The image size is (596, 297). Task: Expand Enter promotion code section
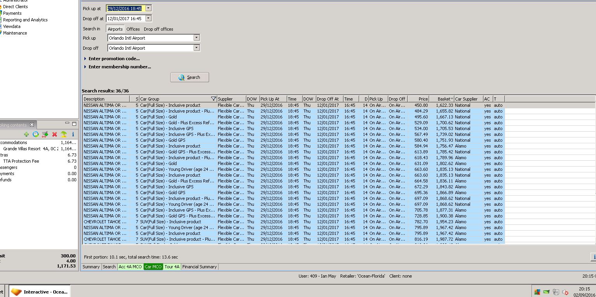pyautogui.click(x=114, y=59)
